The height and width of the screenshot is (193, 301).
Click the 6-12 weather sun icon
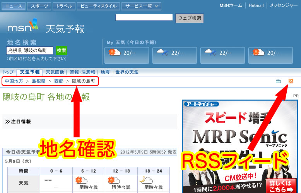click(x=81, y=180)
